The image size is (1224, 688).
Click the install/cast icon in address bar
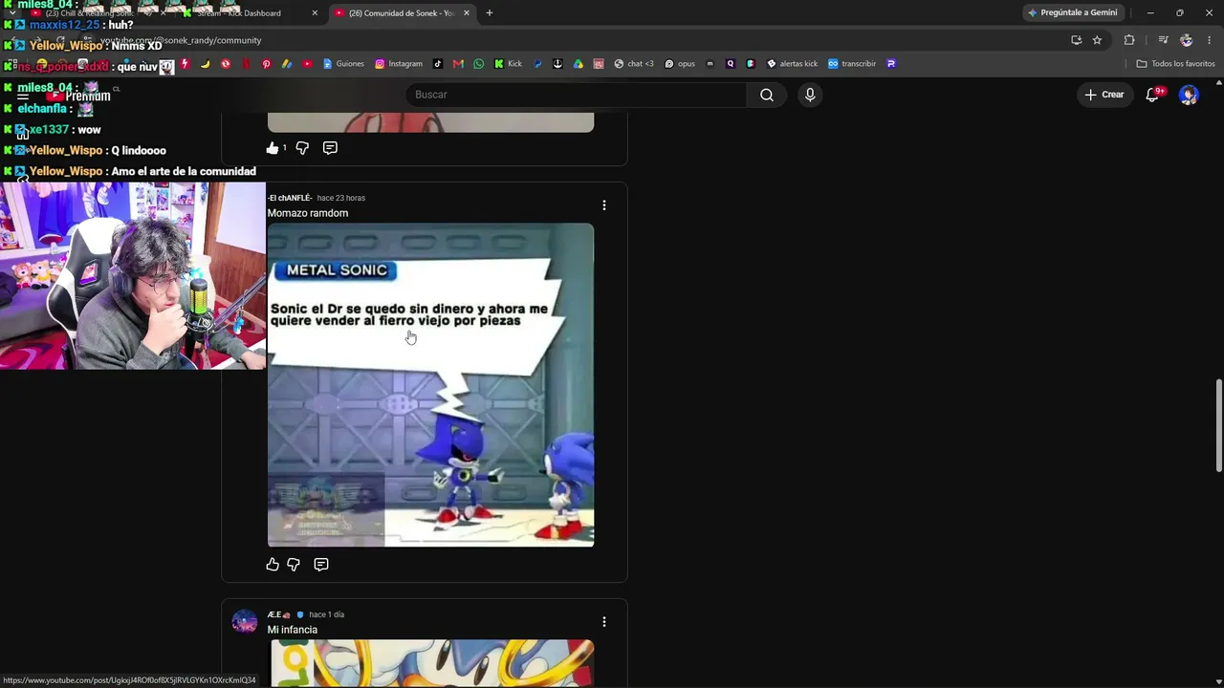[1076, 40]
